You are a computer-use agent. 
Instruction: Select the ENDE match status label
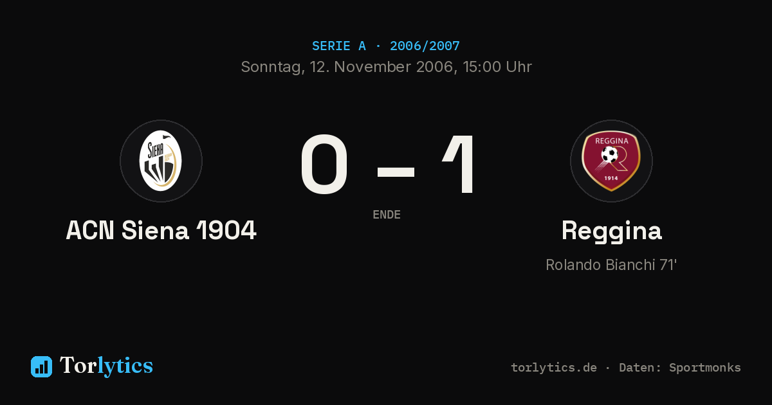(x=387, y=215)
